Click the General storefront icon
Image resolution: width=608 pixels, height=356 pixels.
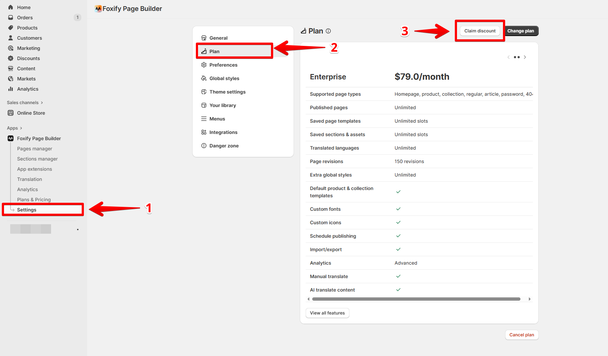click(204, 38)
